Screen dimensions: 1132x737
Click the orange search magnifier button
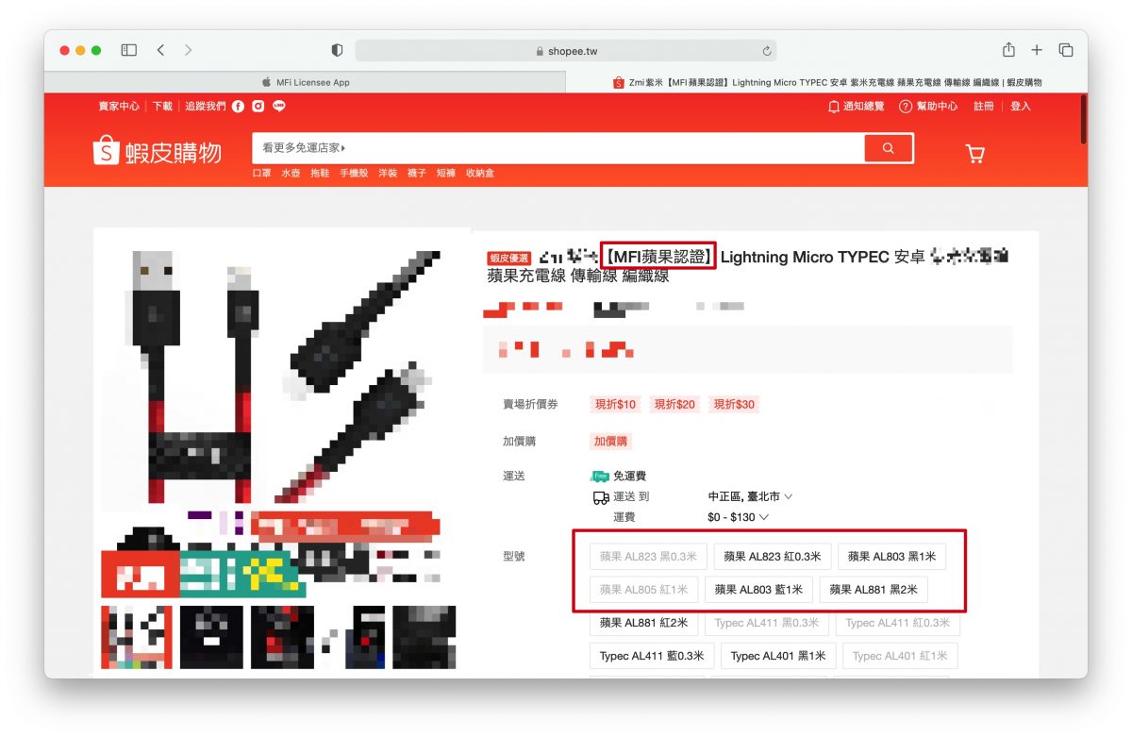[889, 148]
